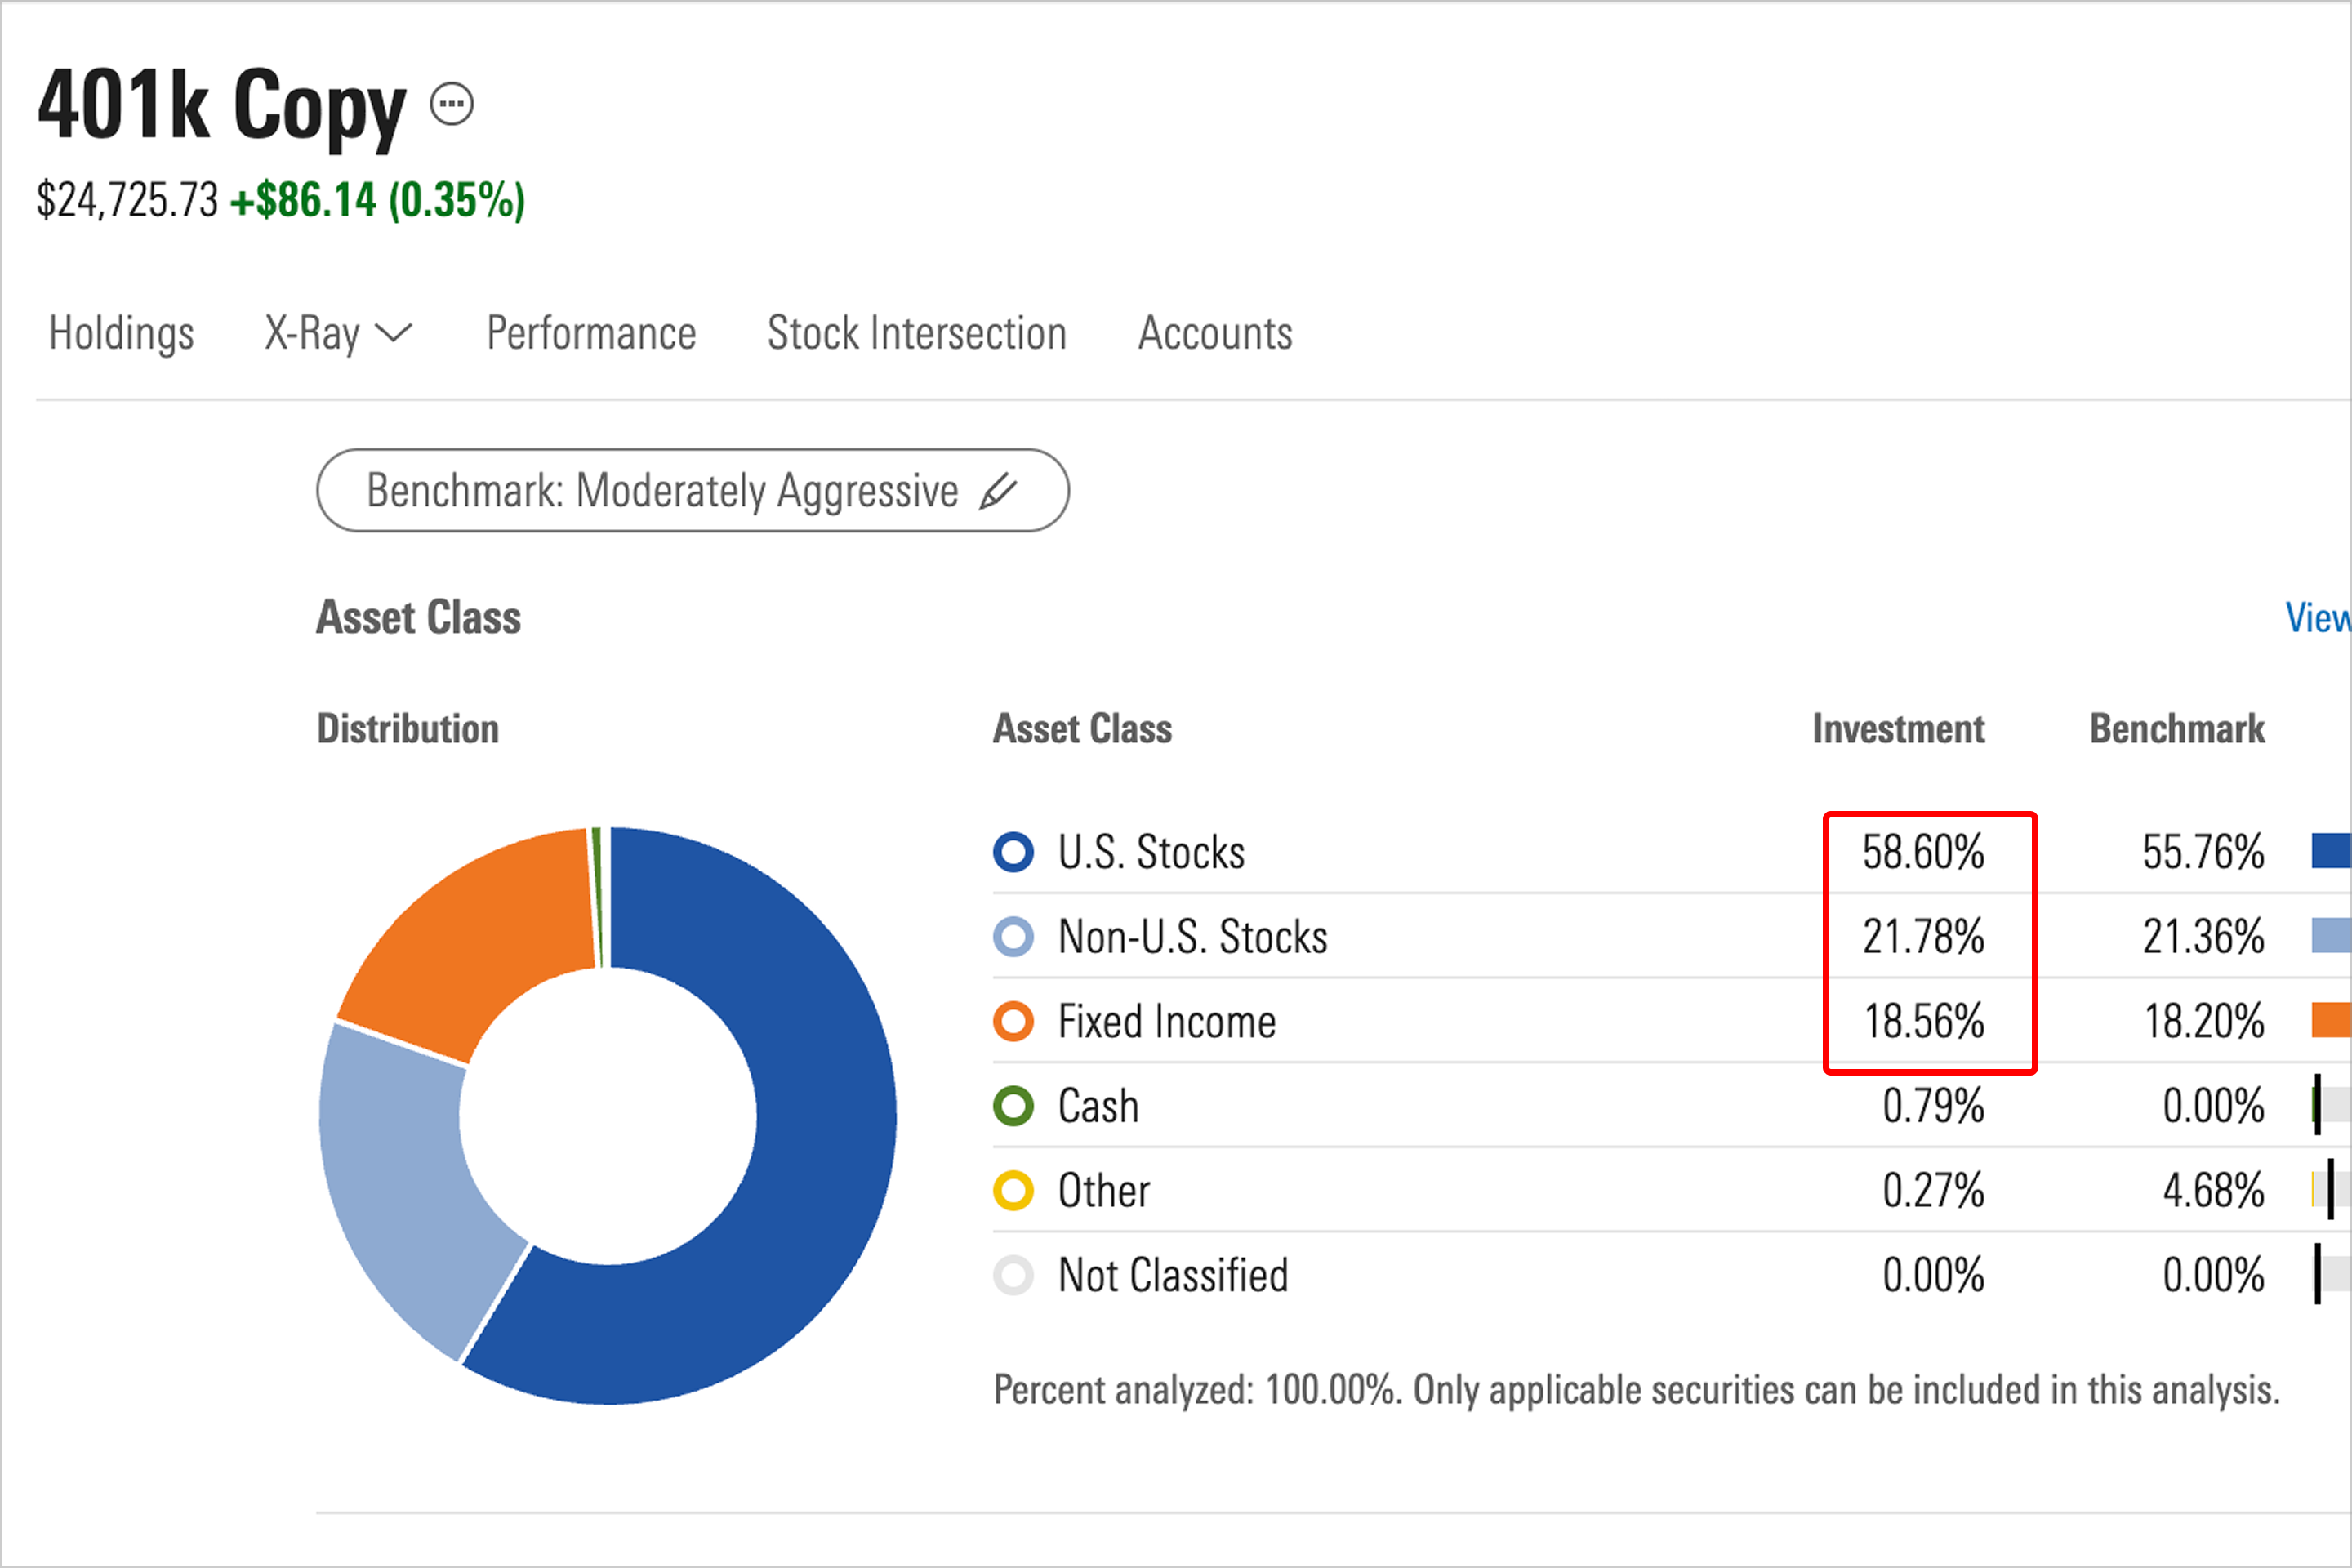The image size is (2352, 1568).
Task: Click the Fixed Income orange benchmark bar
Action: tap(2331, 1020)
